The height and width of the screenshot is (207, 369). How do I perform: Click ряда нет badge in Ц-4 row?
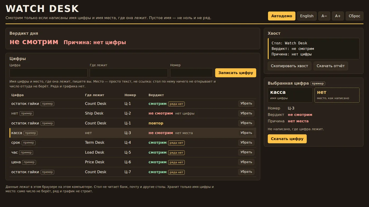pyautogui.click(x=176, y=143)
